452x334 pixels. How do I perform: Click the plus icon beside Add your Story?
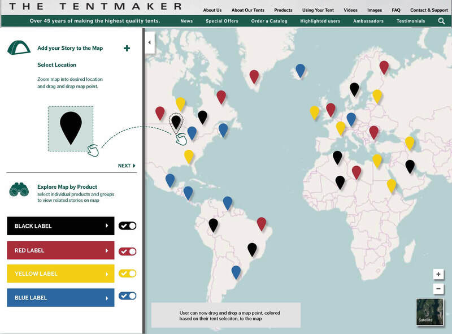[x=127, y=48]
